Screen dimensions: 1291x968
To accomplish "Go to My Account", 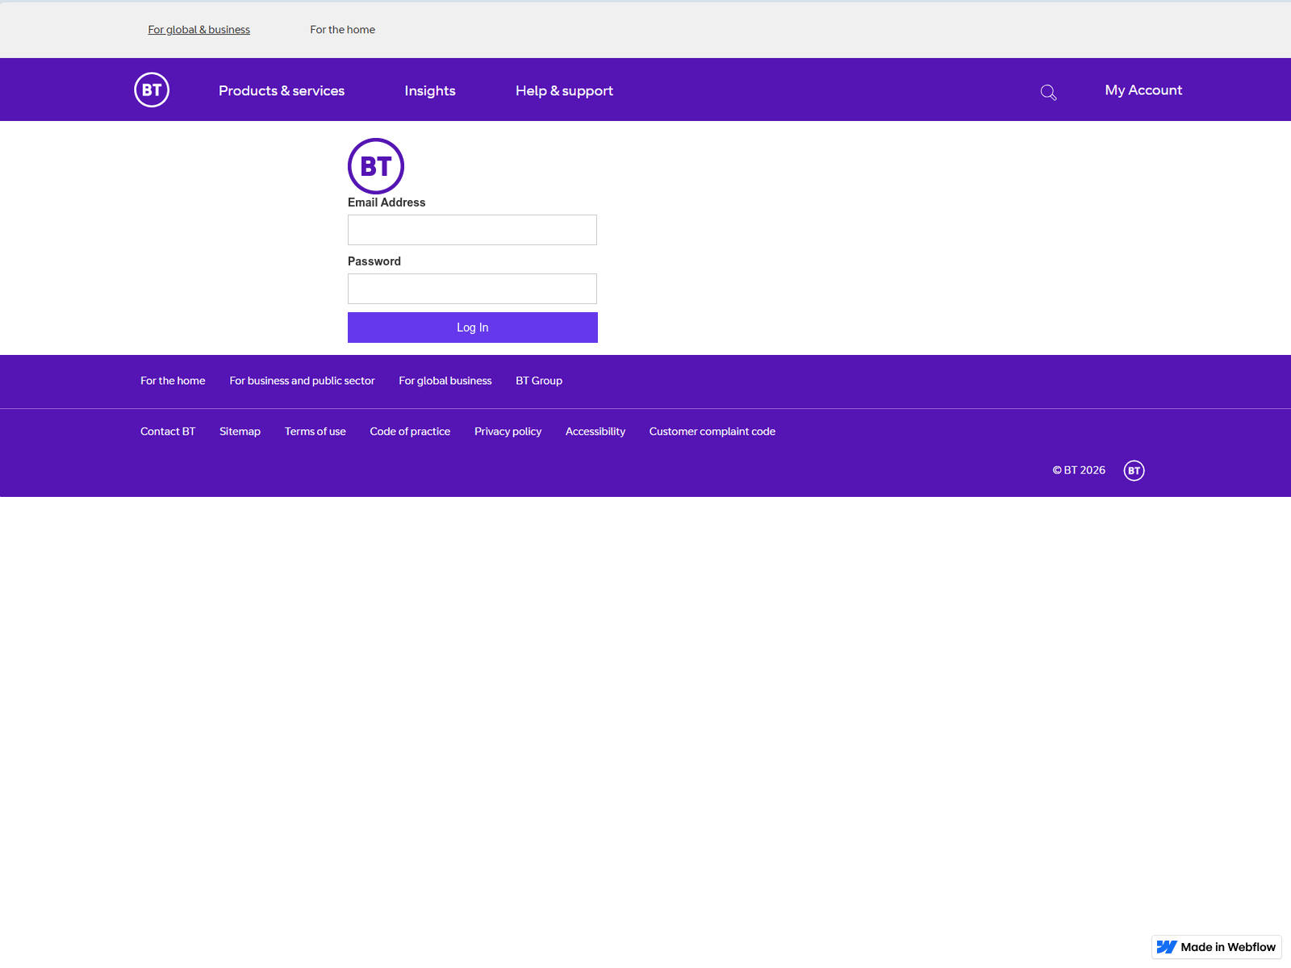I will pyautogui.click(x=1143, y=90).
